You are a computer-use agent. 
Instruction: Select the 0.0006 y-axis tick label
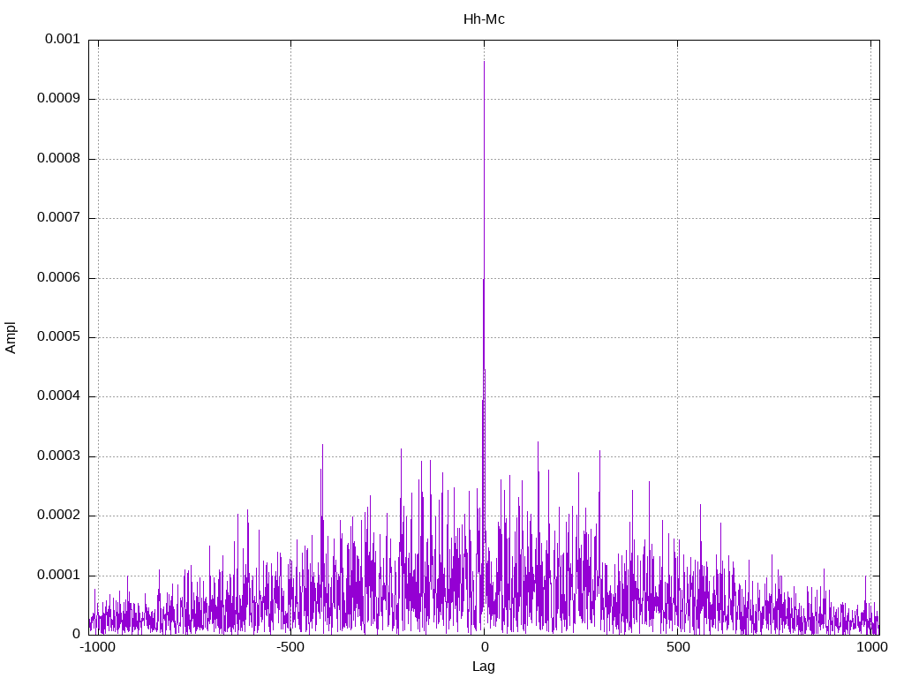click(x=58, y=278)
